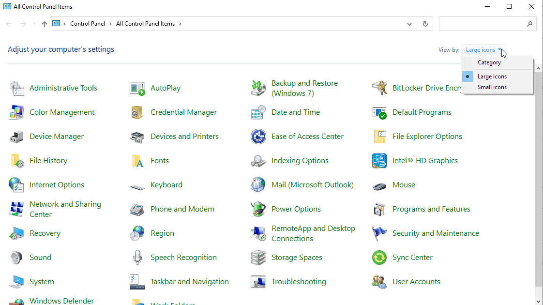This screenshot has width=543, height=305.
Task: Open the Fonts control panel
Action: [159, 160]
